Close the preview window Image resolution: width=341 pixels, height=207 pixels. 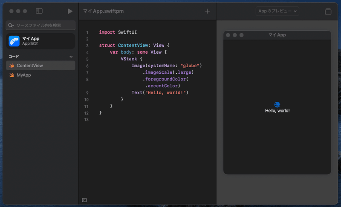[x=228, y=35]
